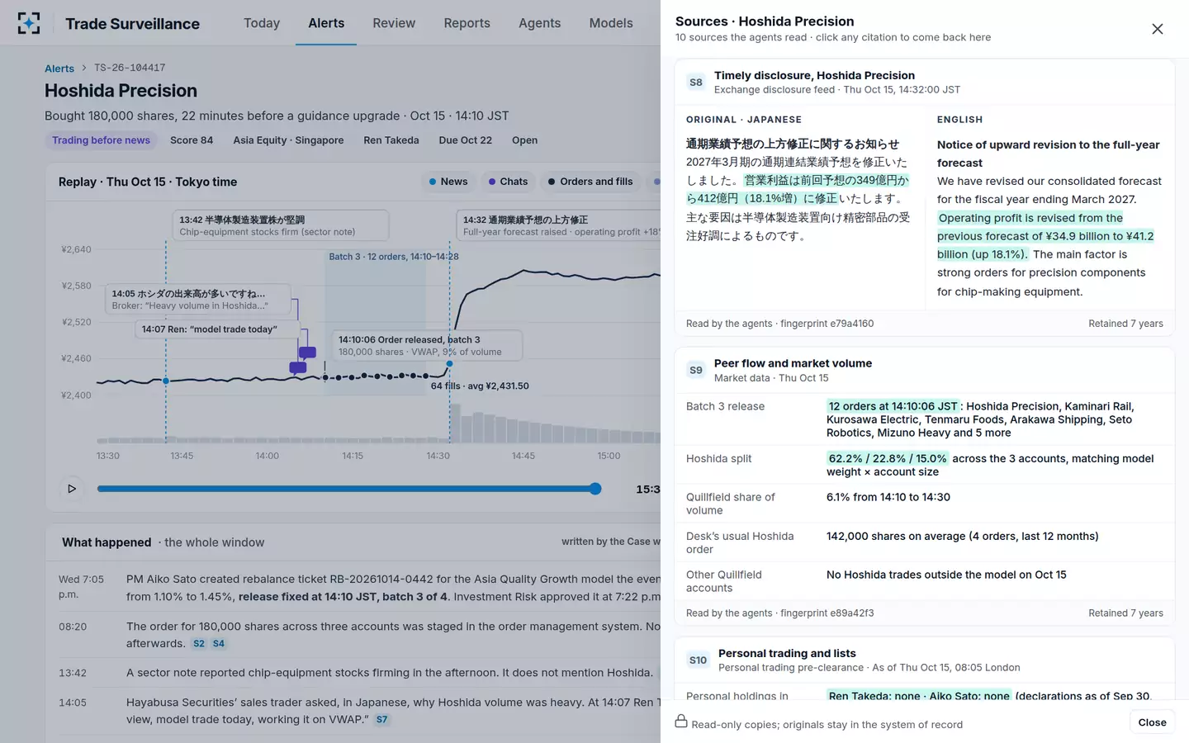Play the replay timeline
Screen dimensions: 1189x743
pyautogui.click(x=72, y=489)
